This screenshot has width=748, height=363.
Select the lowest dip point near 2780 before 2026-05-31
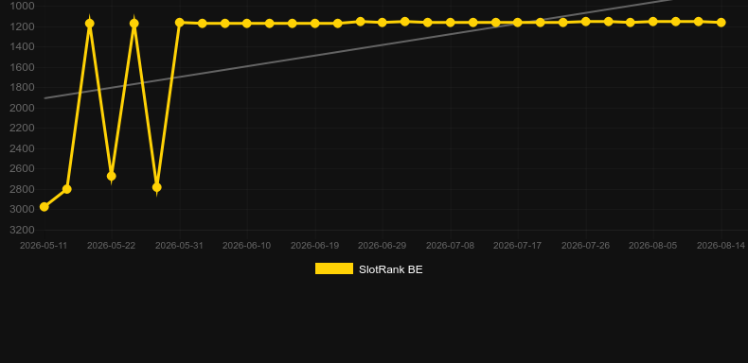(x=156, y=187)
